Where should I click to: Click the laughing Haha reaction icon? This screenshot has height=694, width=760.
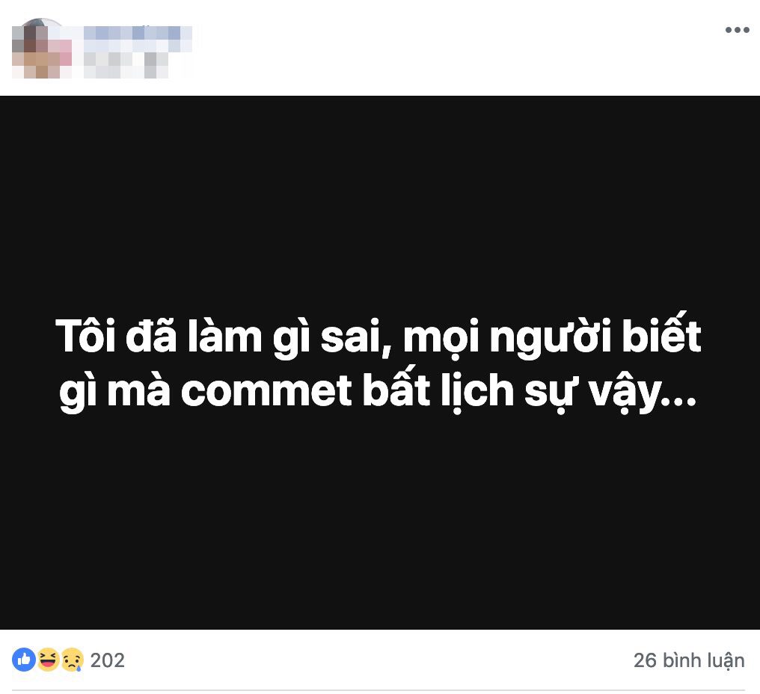(48, 660)
